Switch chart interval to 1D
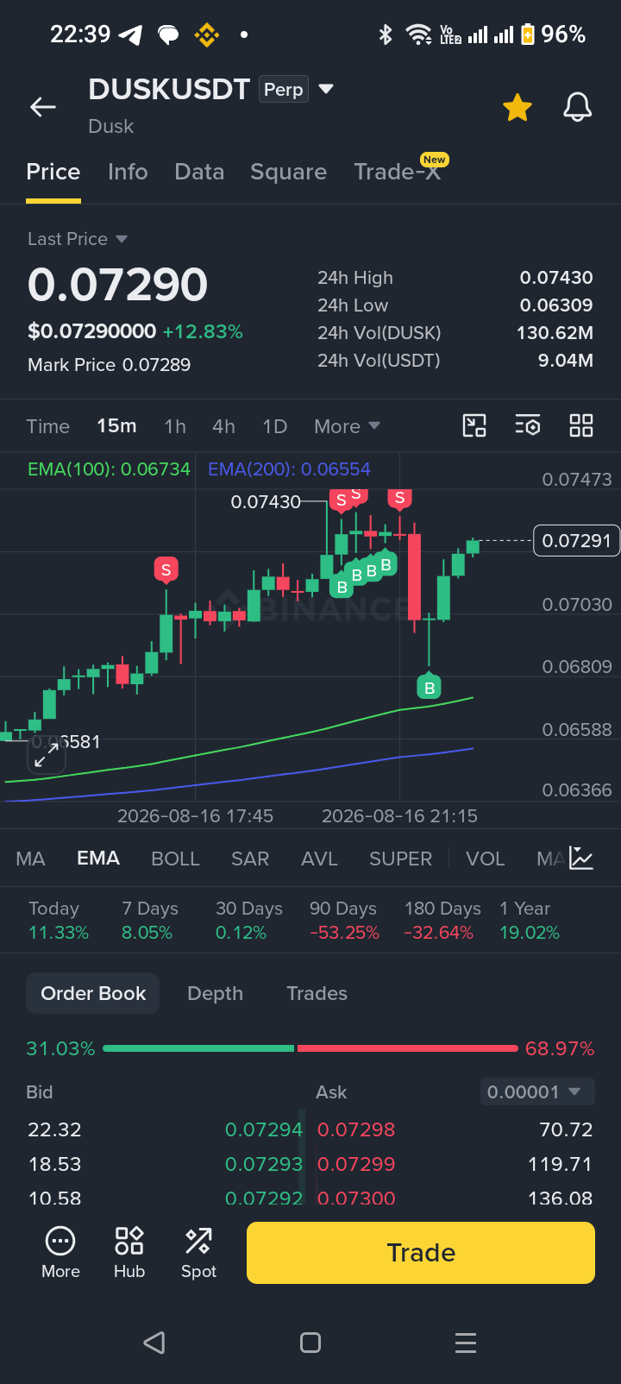Image resolution: width=621 pixels, height=1384 pixels. 274,426
